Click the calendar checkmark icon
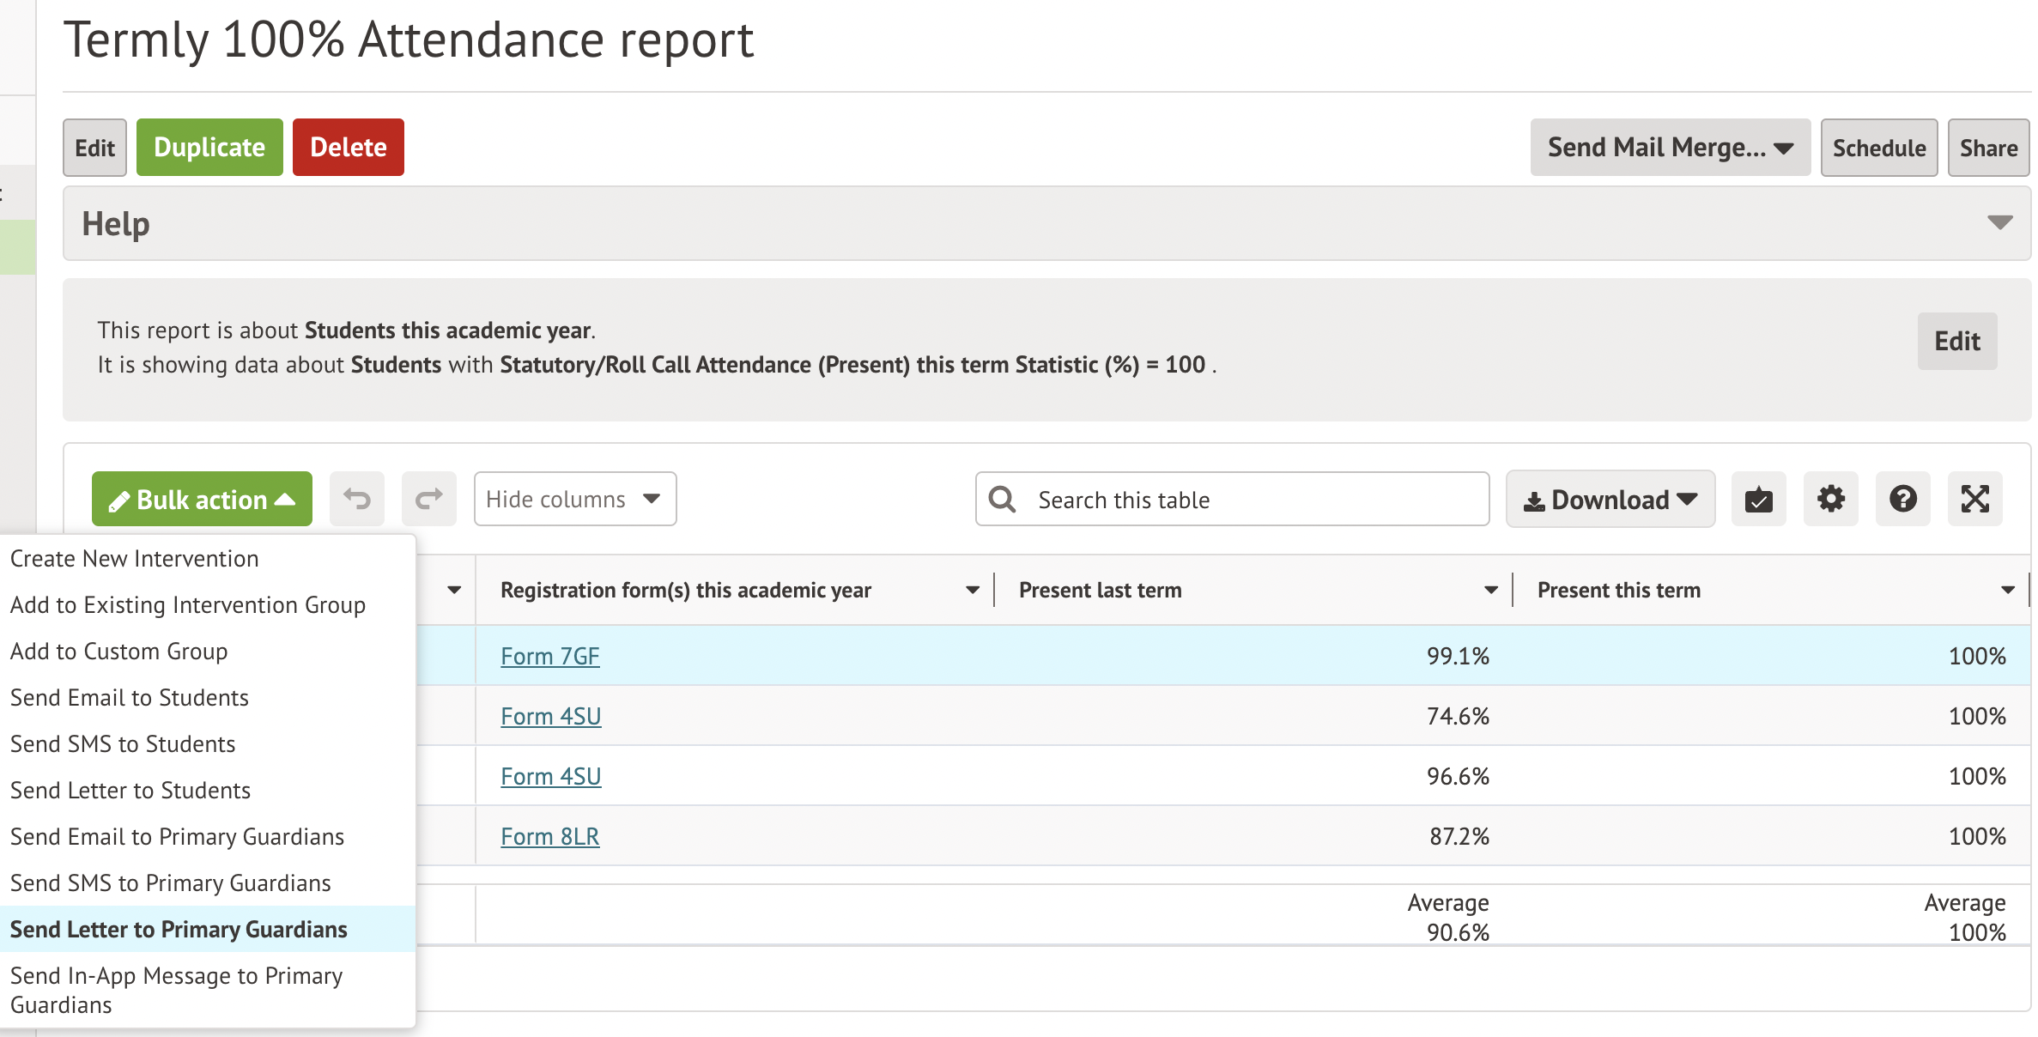Screen dimensions: 2038x1037 [1758, 499]
